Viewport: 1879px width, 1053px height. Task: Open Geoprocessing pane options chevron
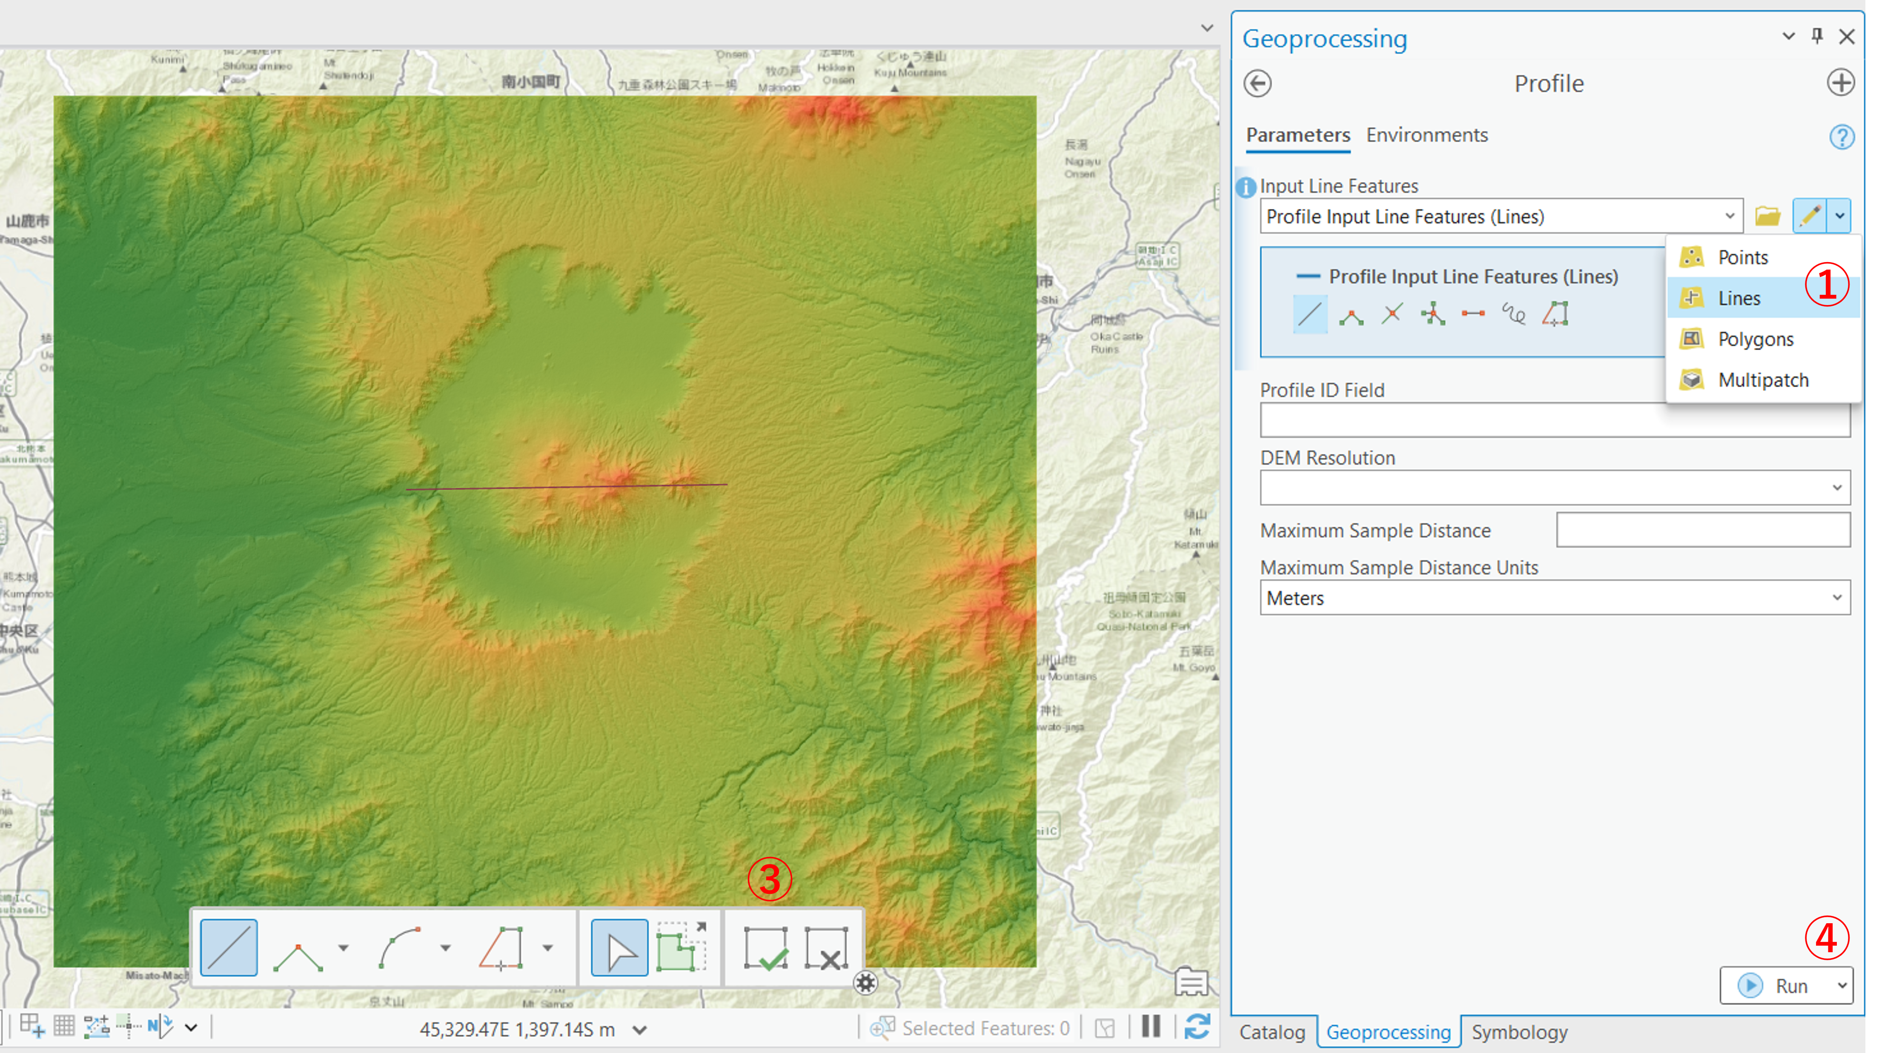[x=1789, y=36]
